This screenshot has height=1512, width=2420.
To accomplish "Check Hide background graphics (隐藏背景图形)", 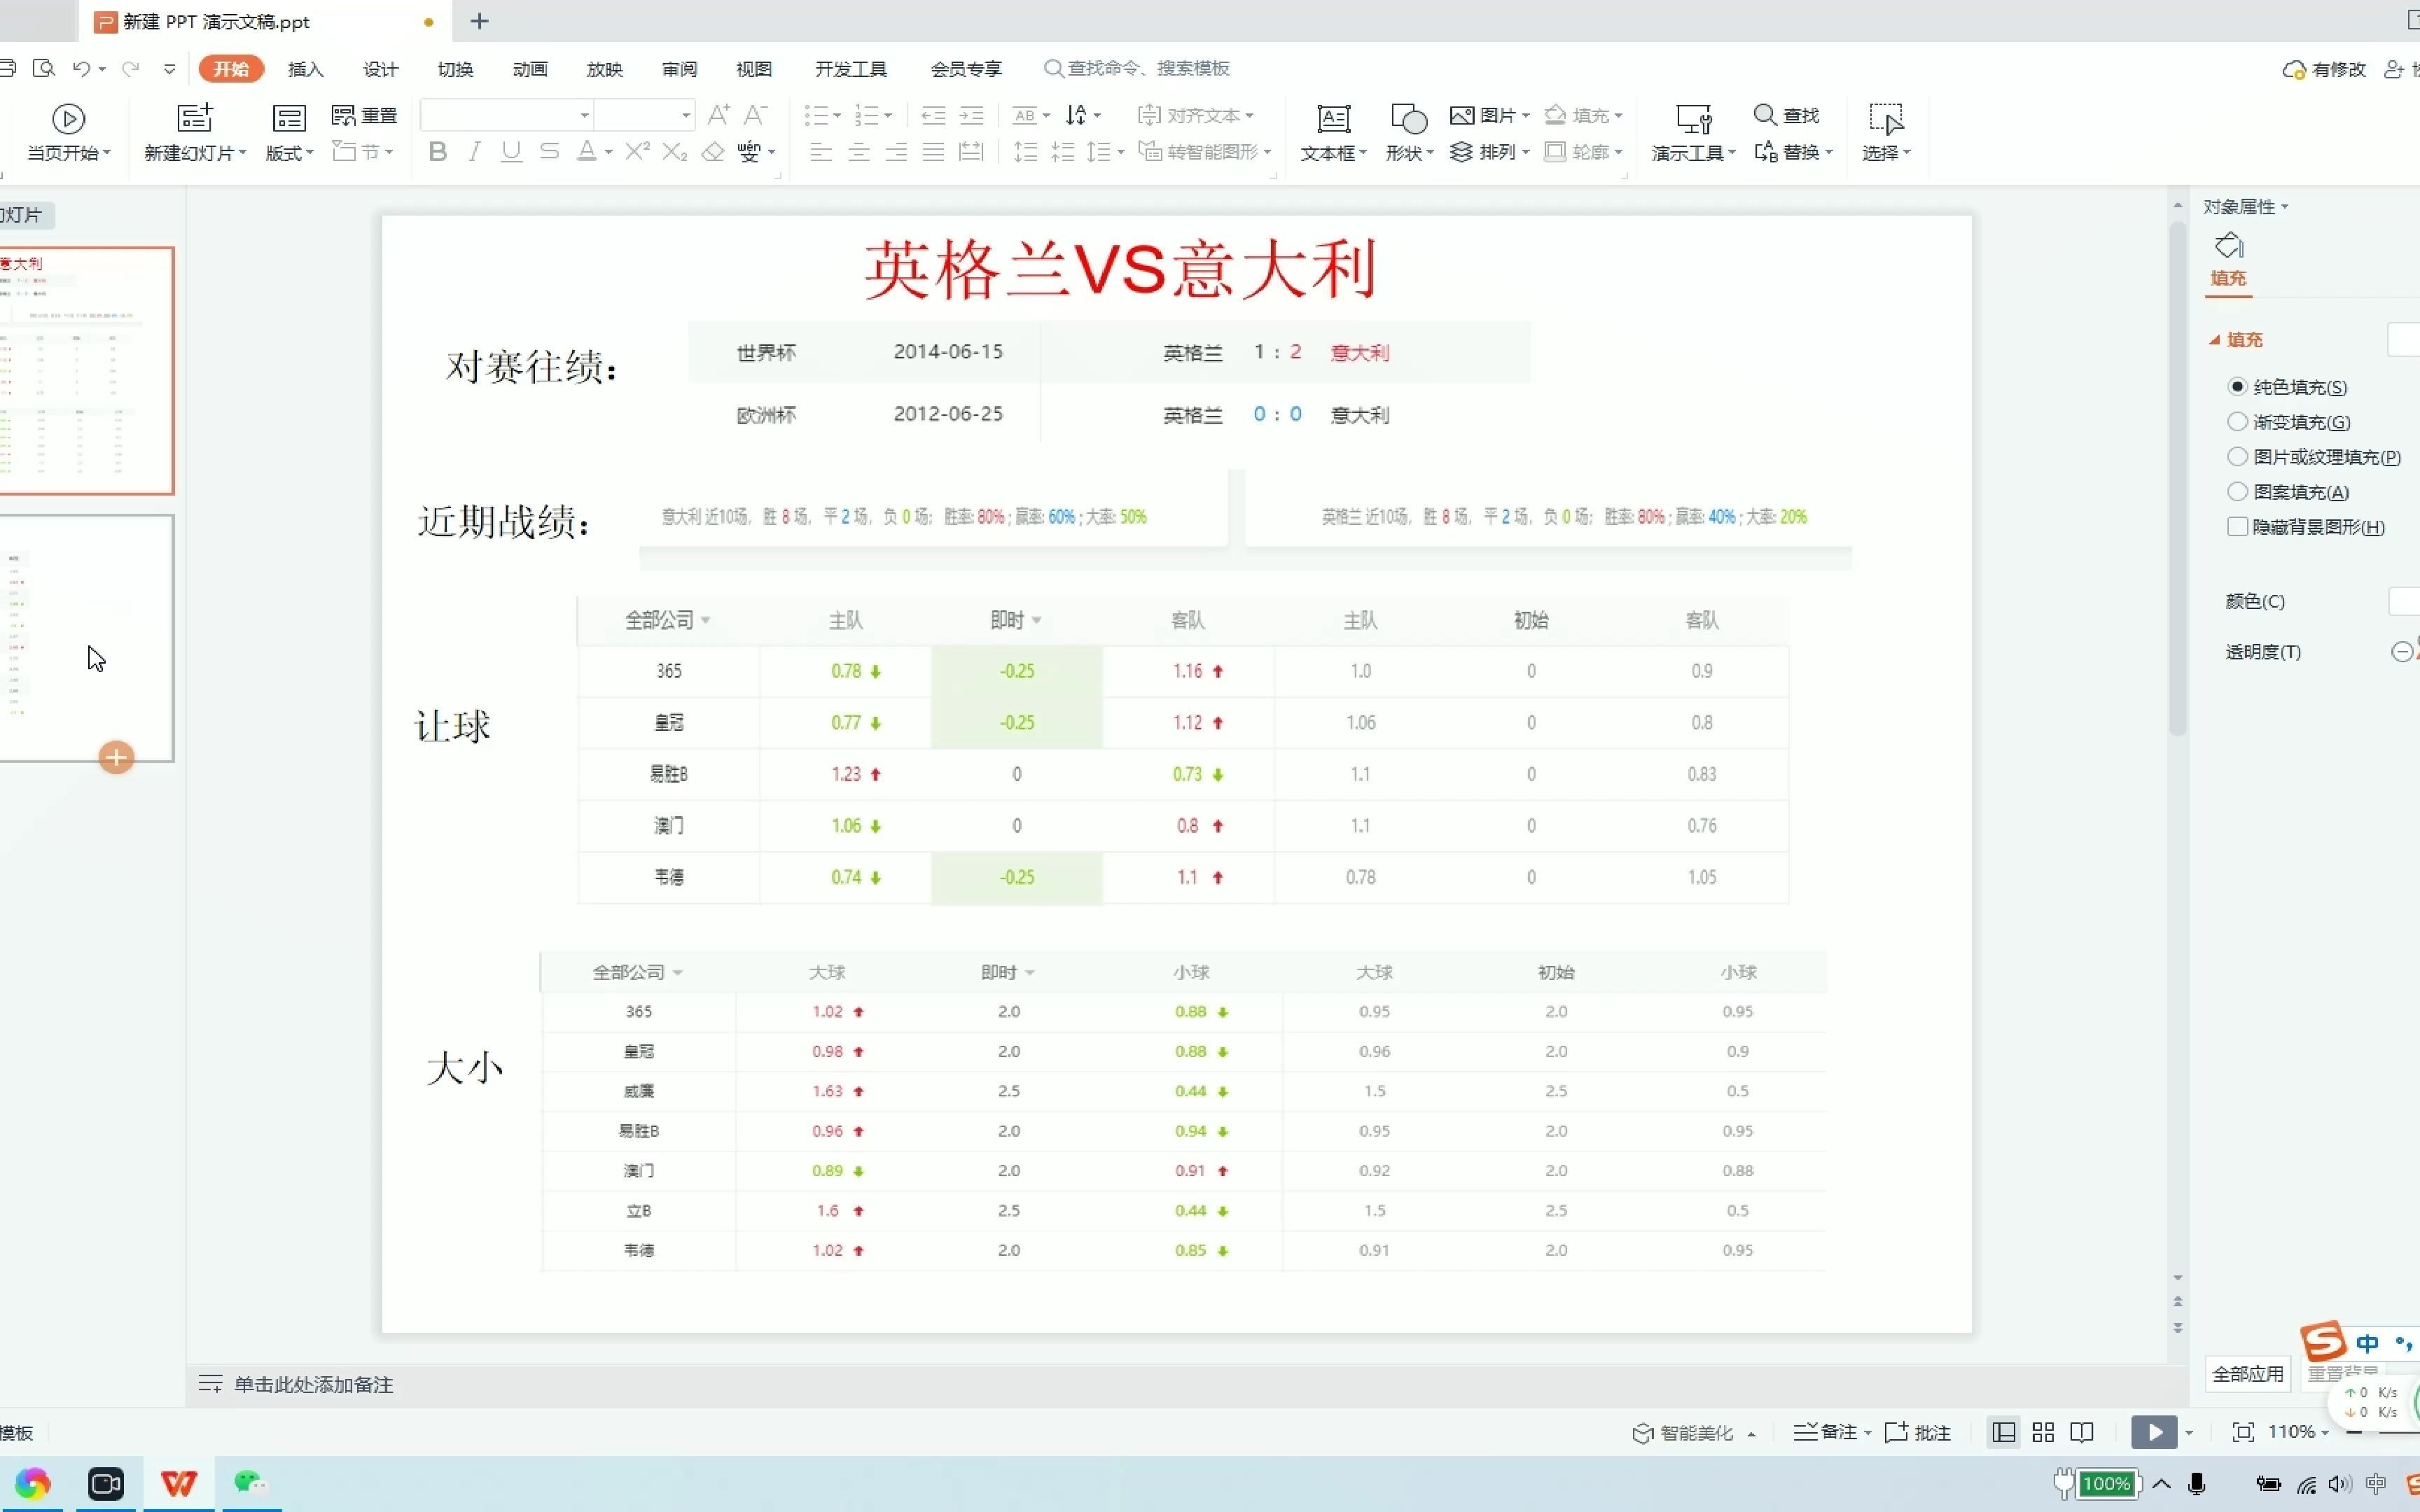I will [x=2238, y=526].
